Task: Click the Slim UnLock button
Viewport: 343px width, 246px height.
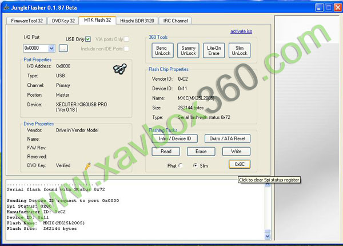Action: click(240, 50)
